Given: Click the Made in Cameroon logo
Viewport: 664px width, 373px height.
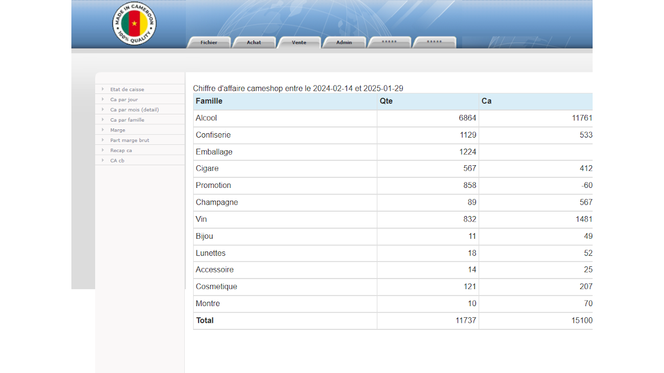Looking at the screenshot, I should tap(134, 23).
